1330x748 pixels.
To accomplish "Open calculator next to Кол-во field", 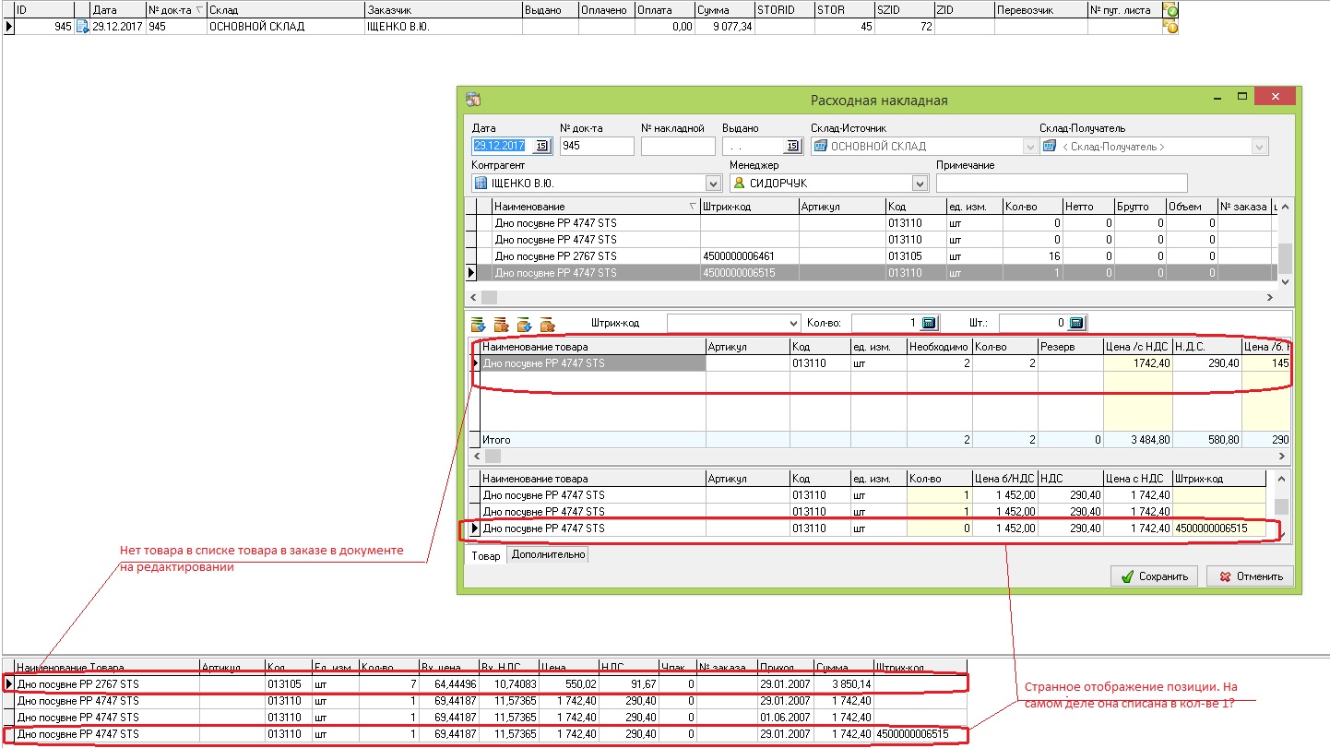I will click(x=929, y=323).
